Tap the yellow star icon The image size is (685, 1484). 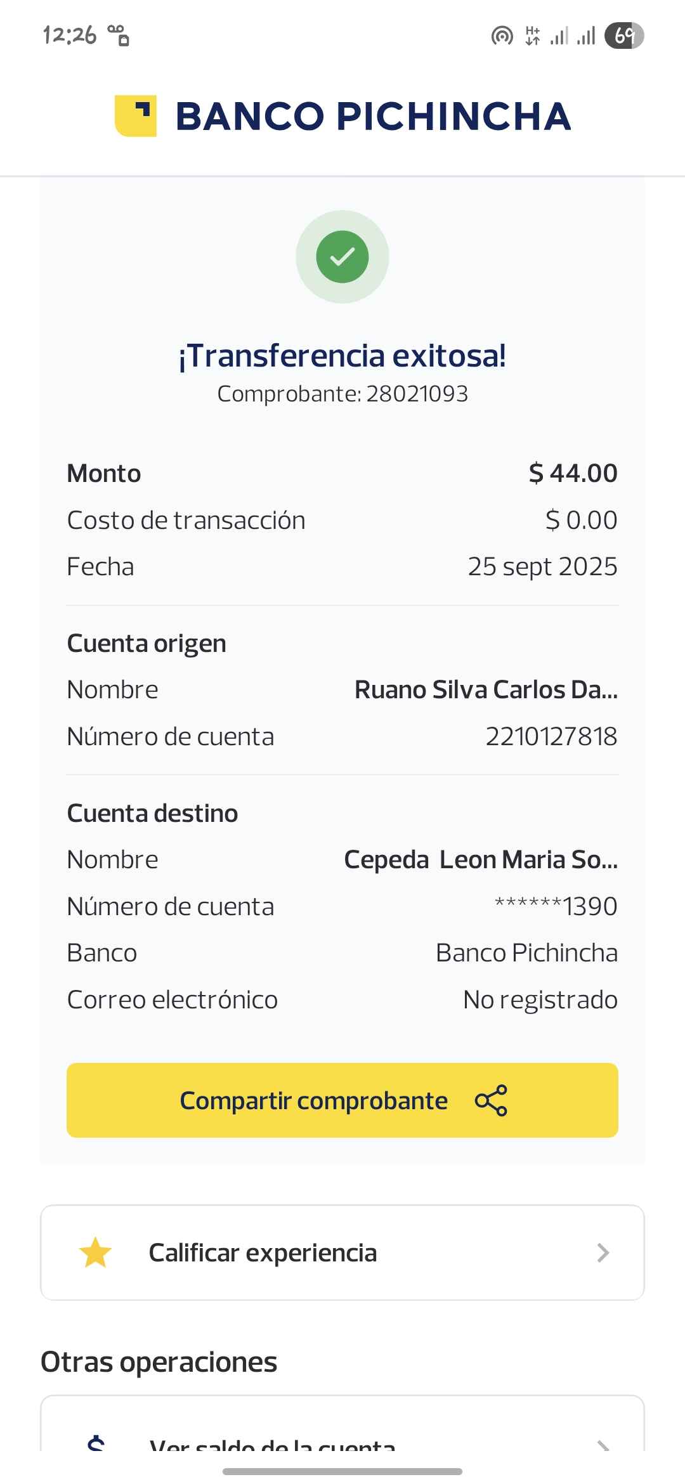pos(95,1253)
